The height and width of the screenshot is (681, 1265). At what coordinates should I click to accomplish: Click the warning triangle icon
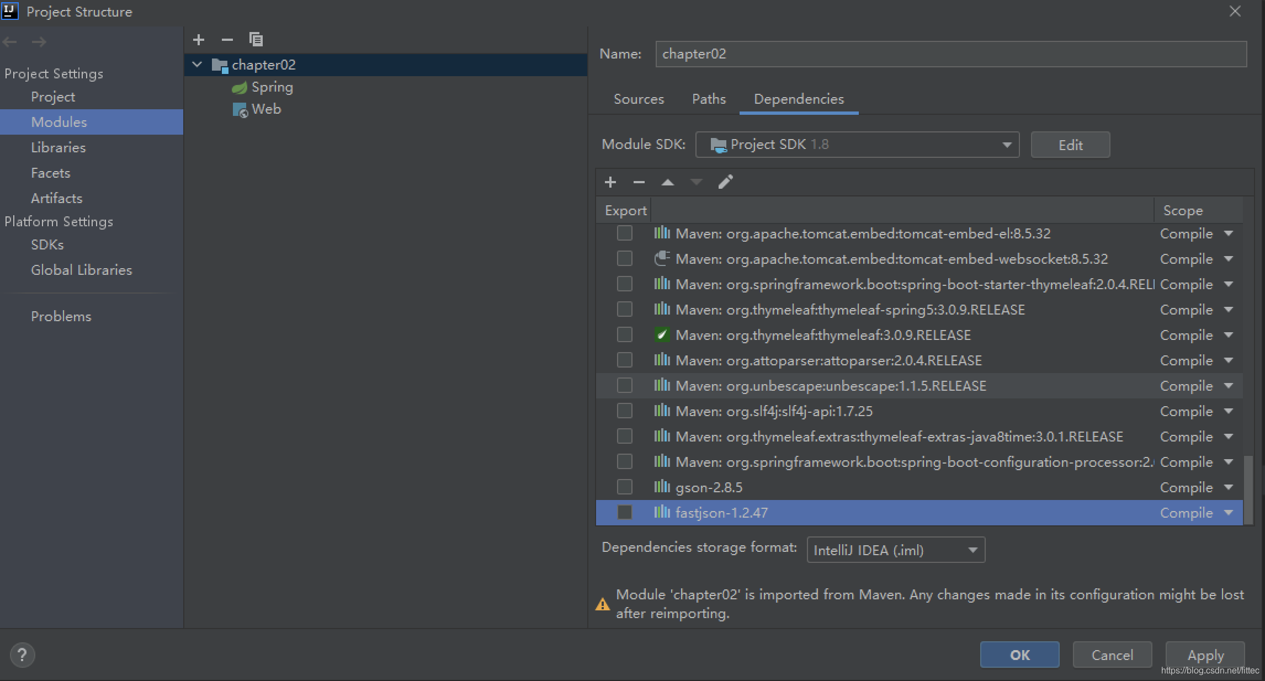point(603,604)
